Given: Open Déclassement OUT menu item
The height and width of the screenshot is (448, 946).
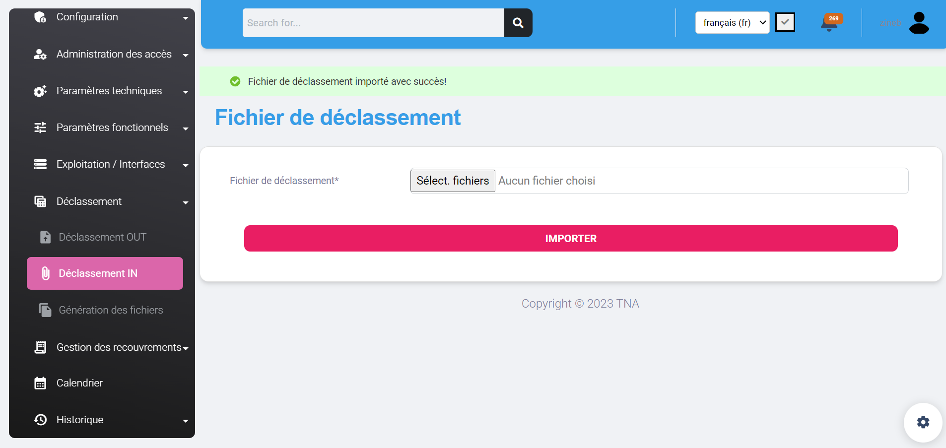Looking at the screenshot, I should [x=102, y=237].
